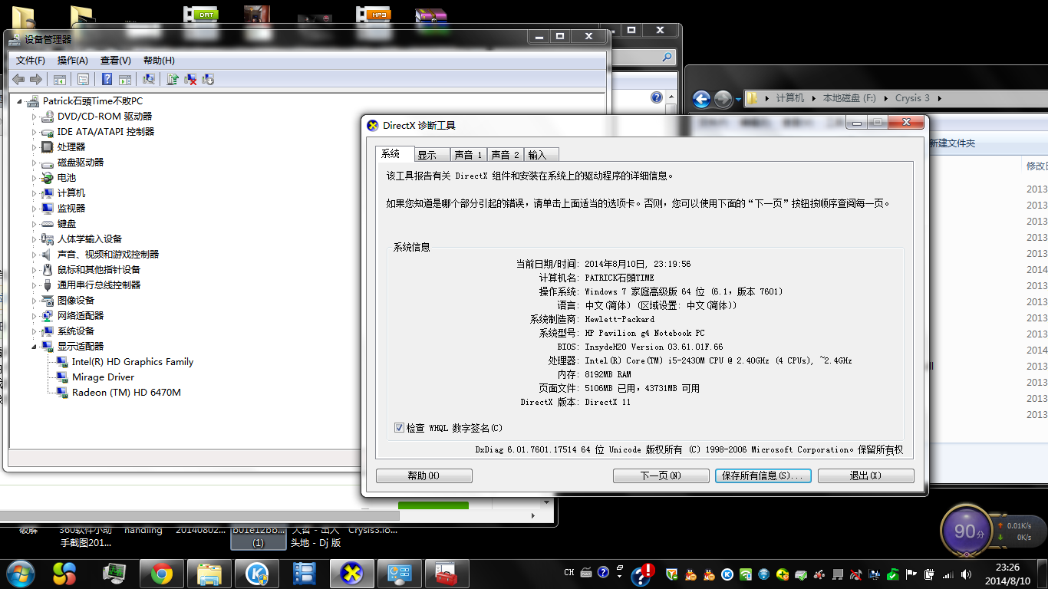Open Google Chrome from the taskbar

click(161, 573)
